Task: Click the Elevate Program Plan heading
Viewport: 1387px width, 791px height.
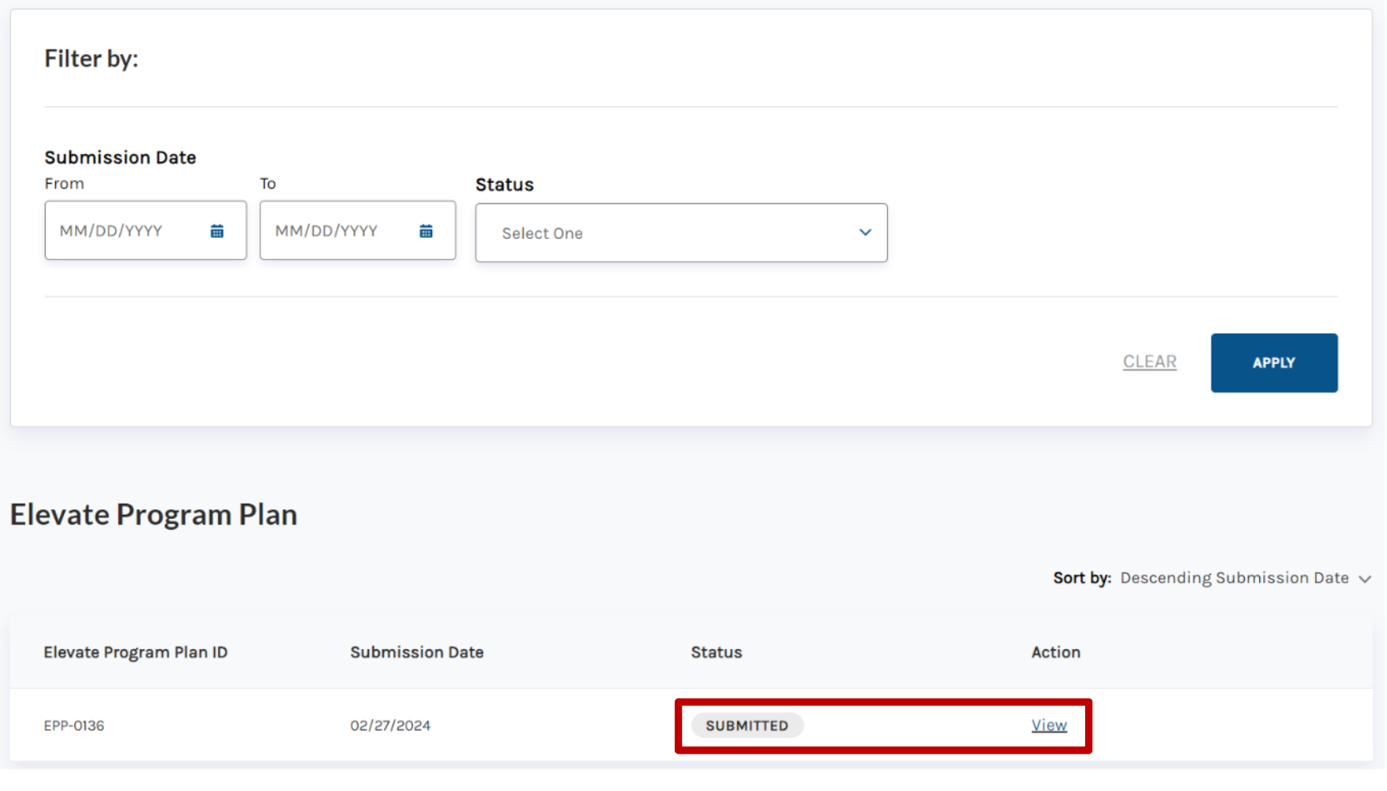Action: click(x=153, y=515)
